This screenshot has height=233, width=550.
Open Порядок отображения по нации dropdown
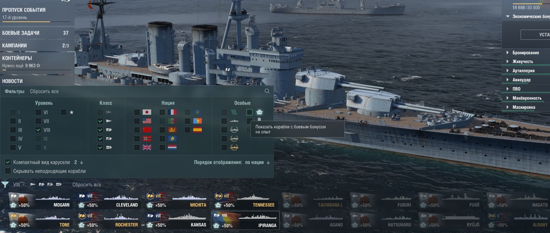click(232, 162)
